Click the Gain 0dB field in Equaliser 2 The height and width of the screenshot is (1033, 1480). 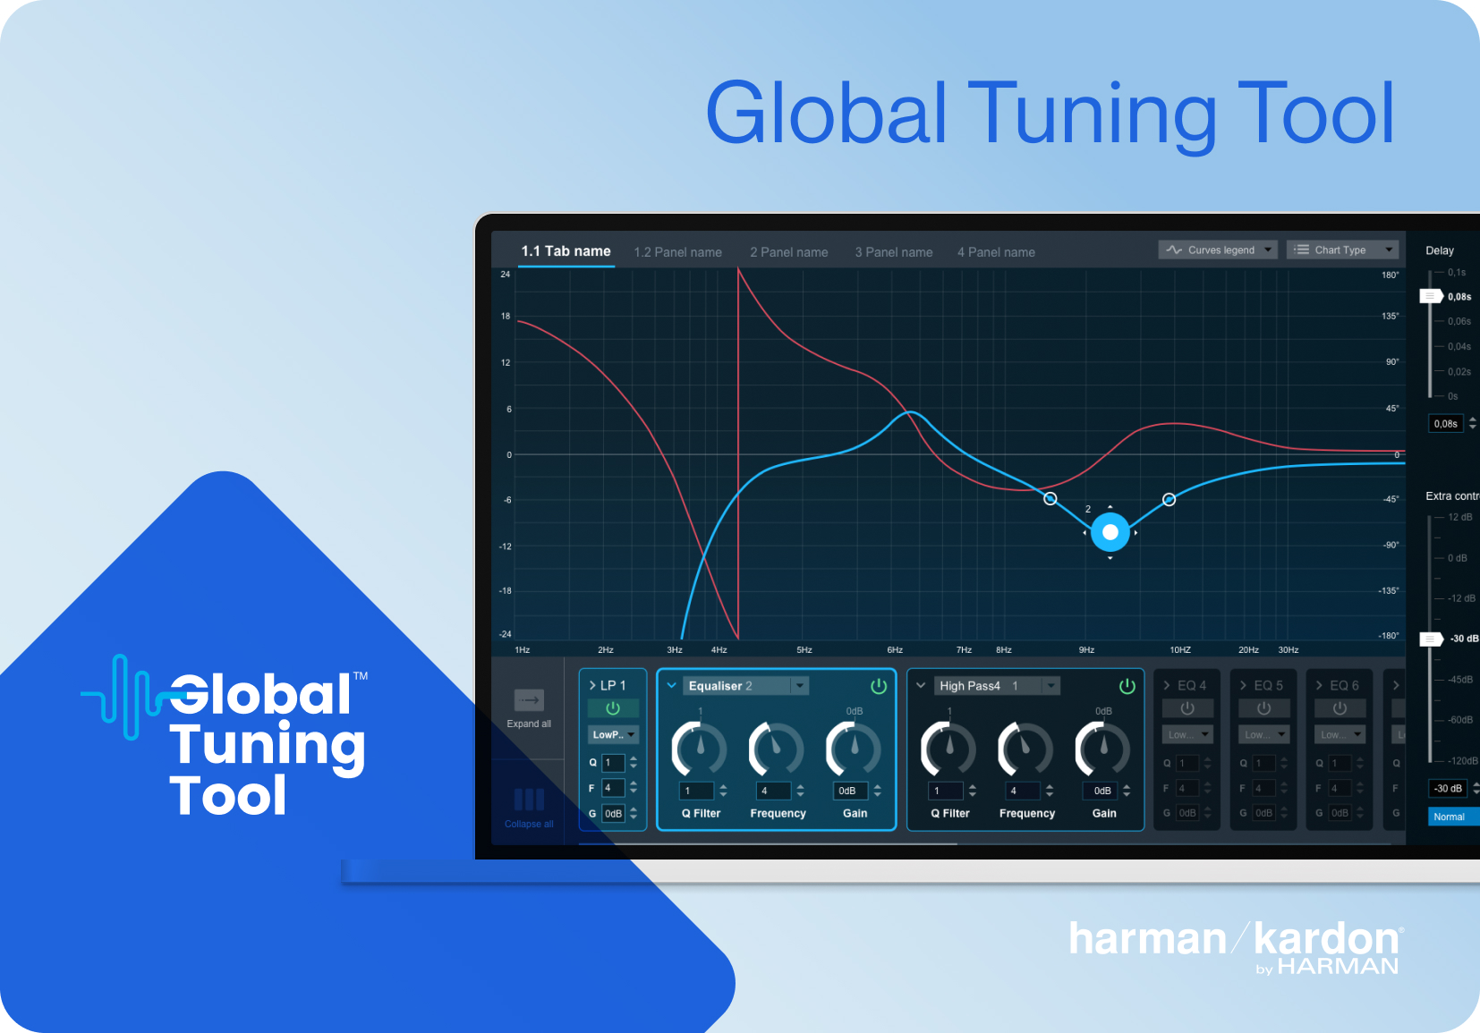[850, 791]
